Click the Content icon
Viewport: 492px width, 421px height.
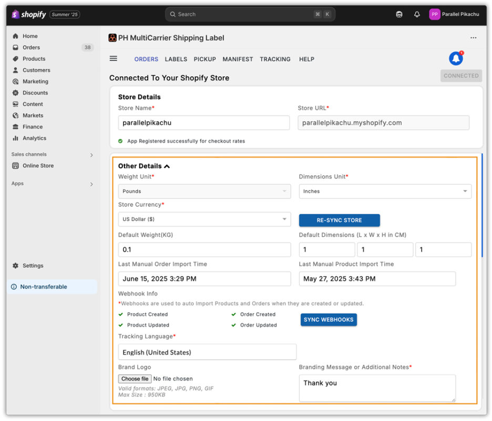[x=15, y=104]
